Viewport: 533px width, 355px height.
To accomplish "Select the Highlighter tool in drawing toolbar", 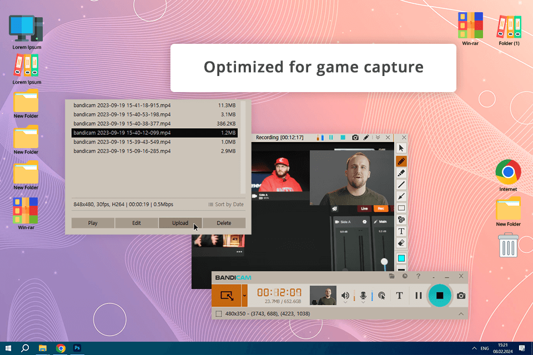I will click(401, 173).
